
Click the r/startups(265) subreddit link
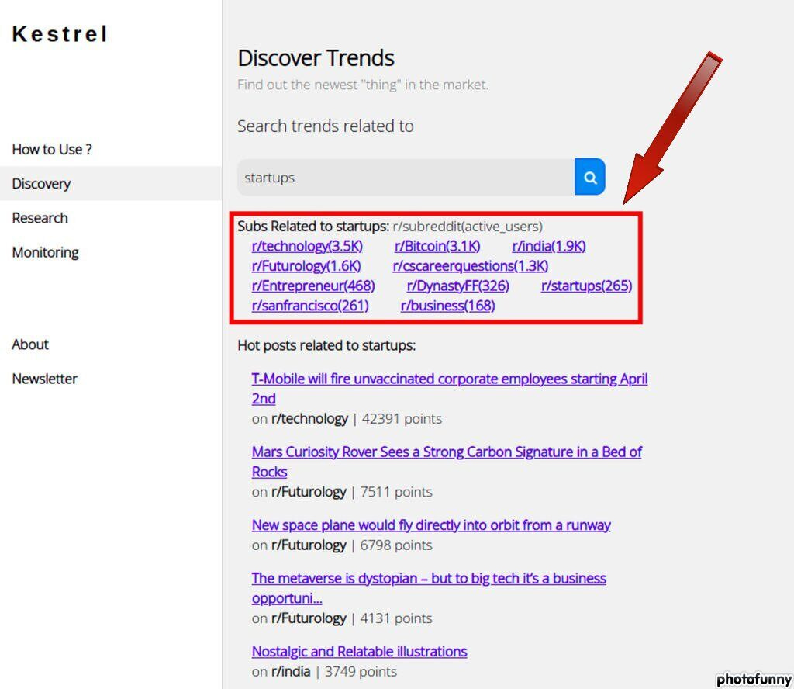[586, 286]
